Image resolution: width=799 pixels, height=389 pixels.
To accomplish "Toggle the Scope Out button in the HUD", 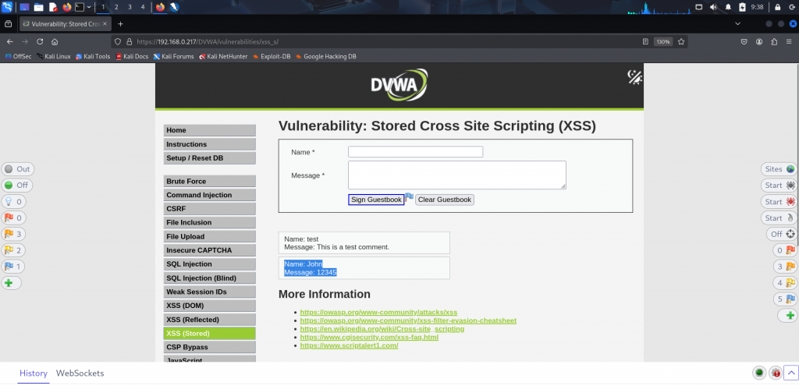I will [x=18, y=169].
